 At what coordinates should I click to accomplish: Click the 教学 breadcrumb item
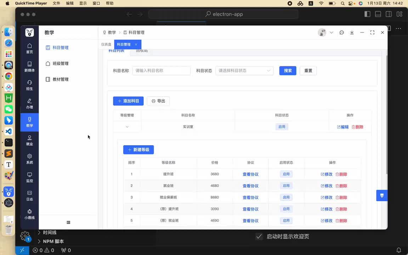point(109,33)
